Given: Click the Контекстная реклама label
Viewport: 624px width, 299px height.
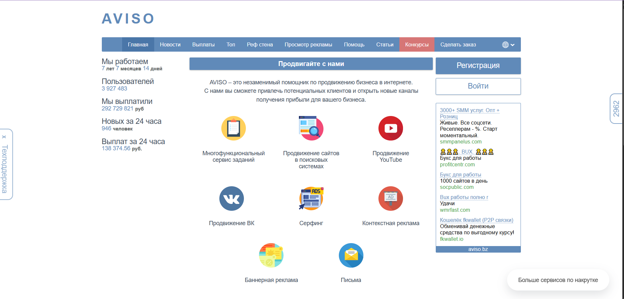Looking at the screenshot, I should point(391,223).
